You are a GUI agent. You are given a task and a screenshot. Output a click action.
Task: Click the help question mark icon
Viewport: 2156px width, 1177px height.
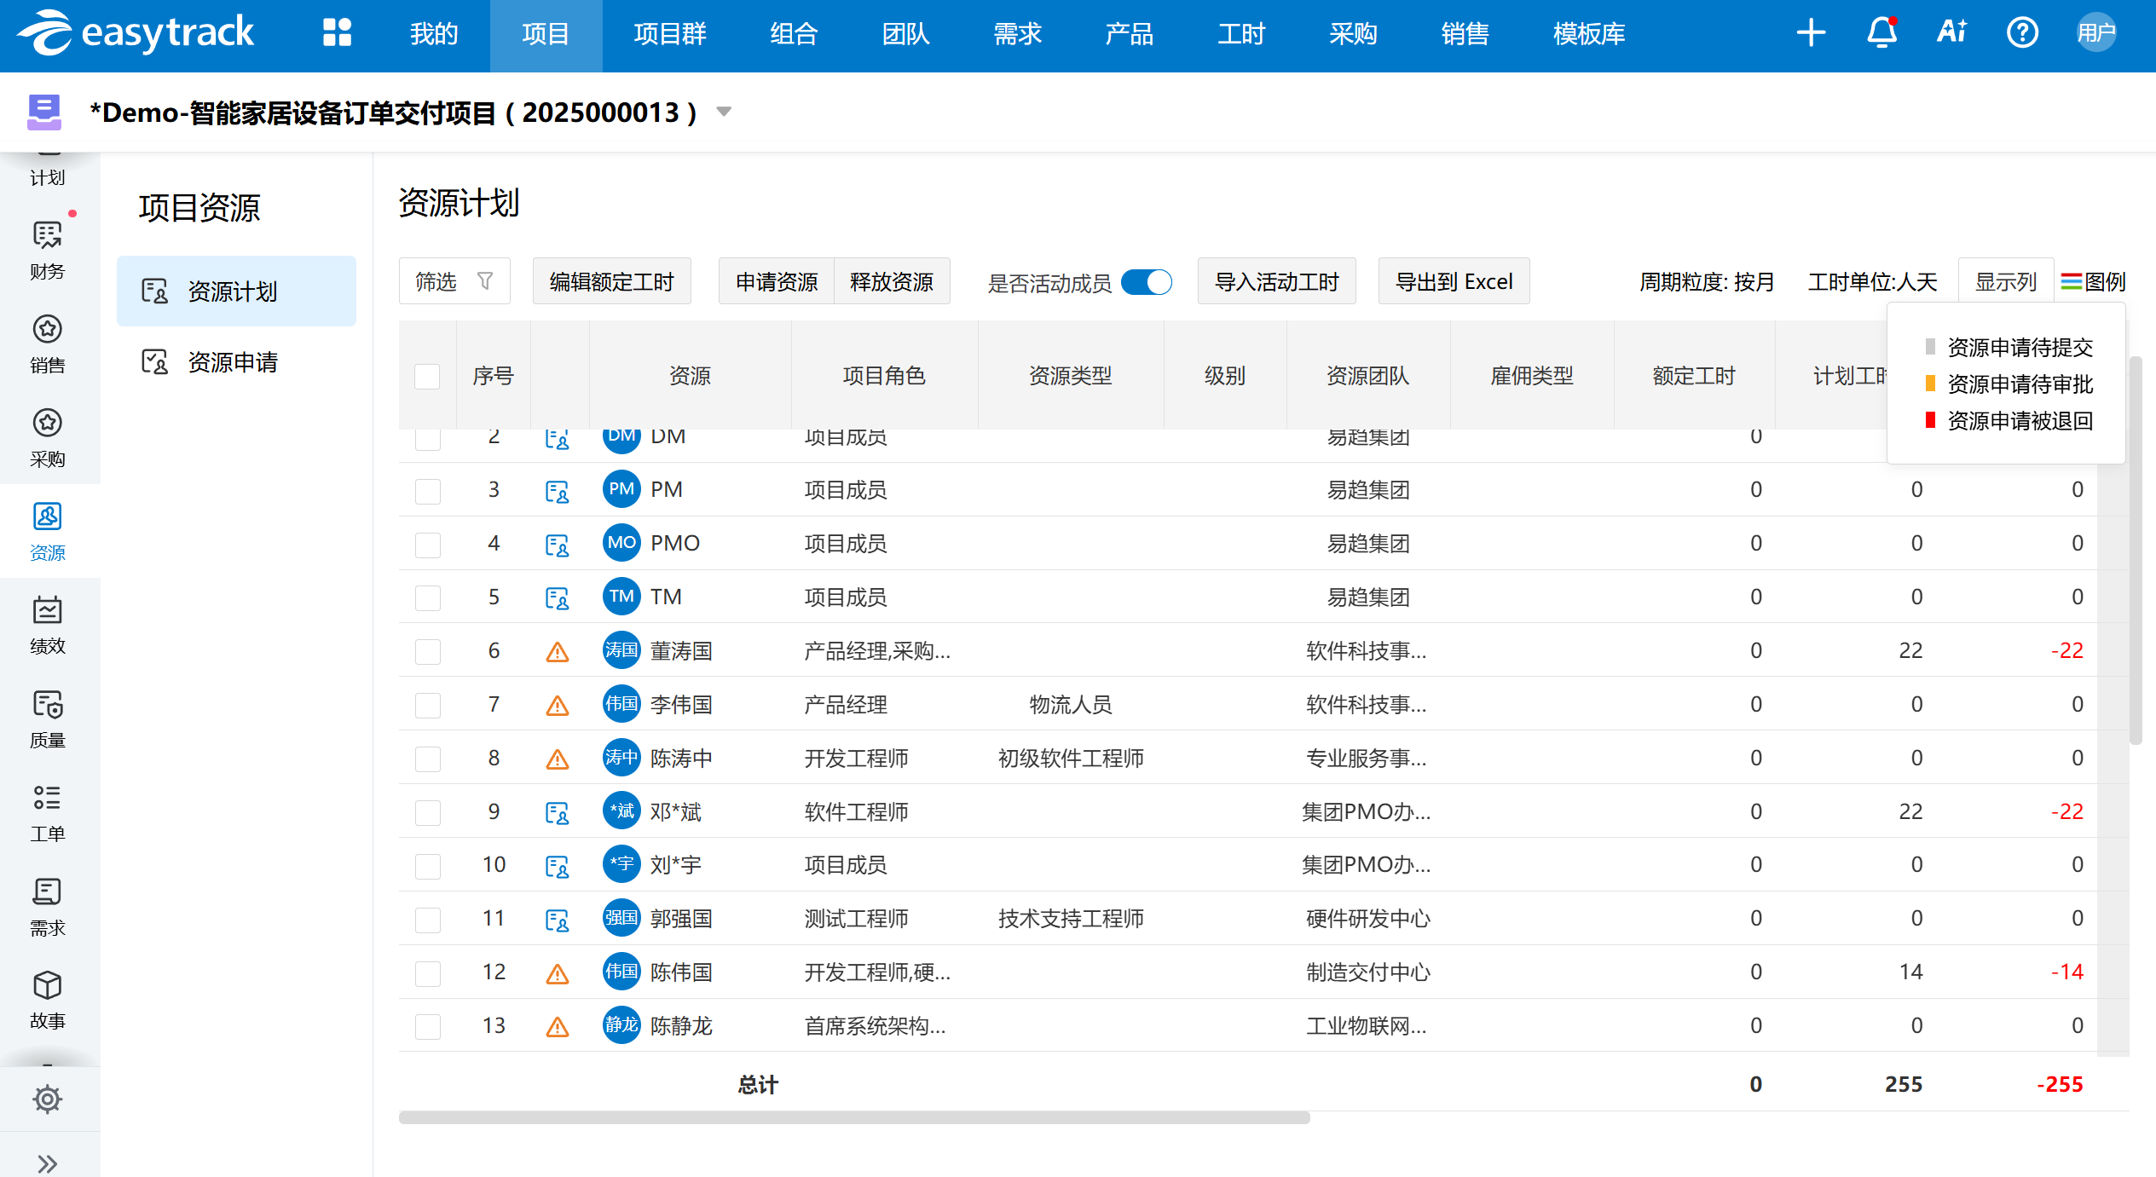(2022, 32)
